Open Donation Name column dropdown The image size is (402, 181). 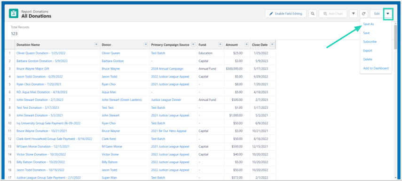click(96, 45)
